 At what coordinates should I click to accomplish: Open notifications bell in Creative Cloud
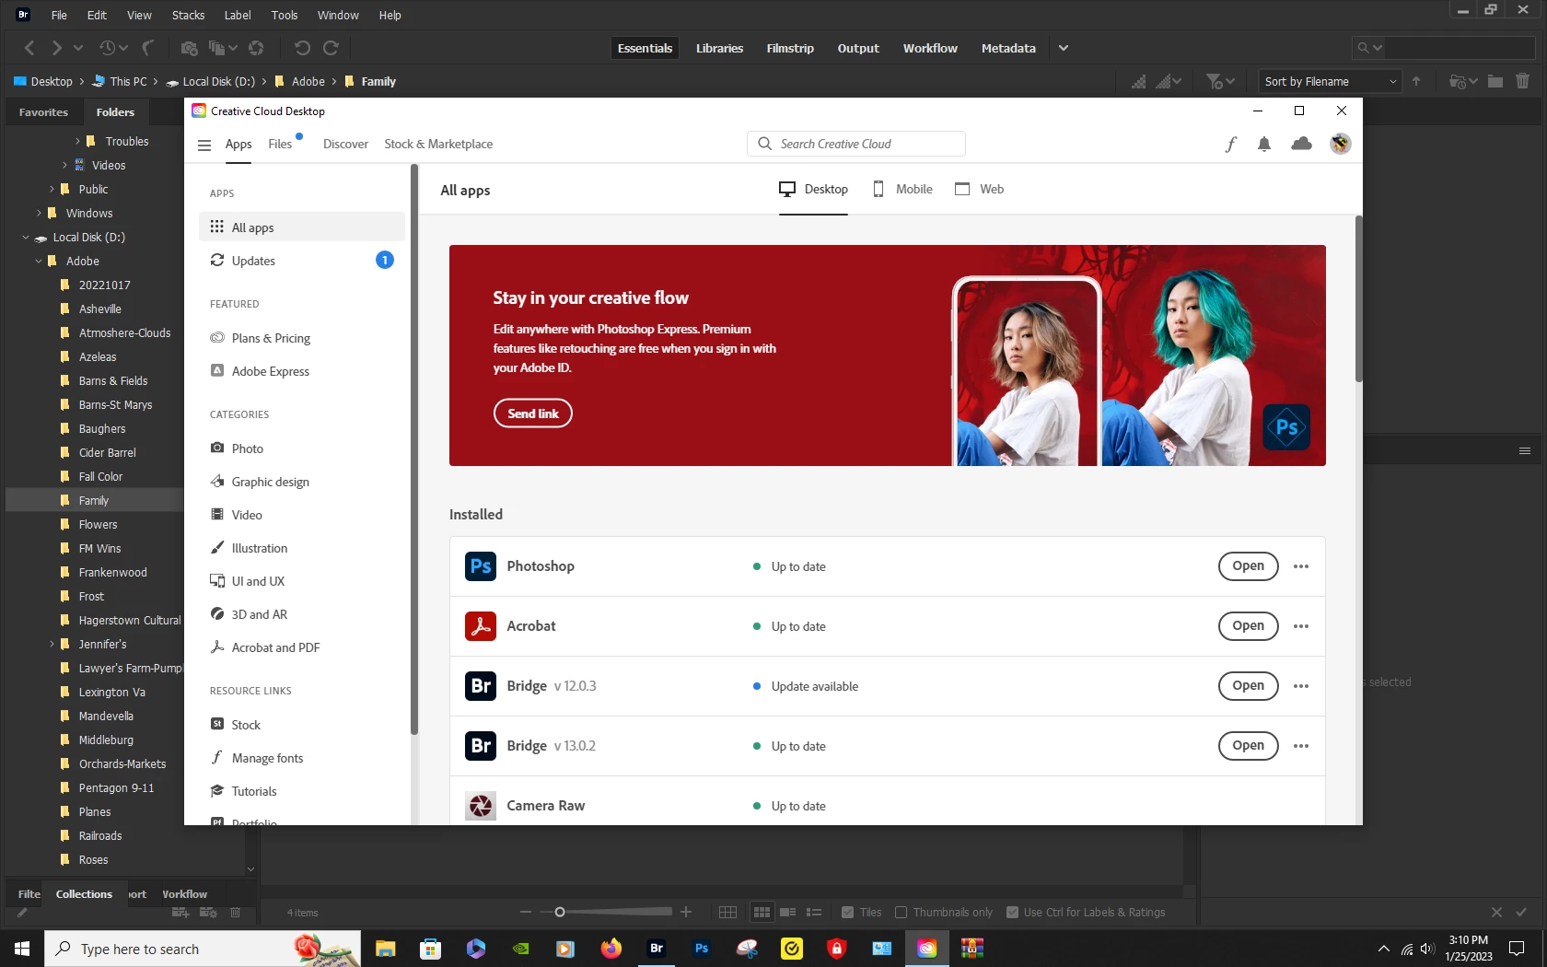click(x=1264, y=144)
